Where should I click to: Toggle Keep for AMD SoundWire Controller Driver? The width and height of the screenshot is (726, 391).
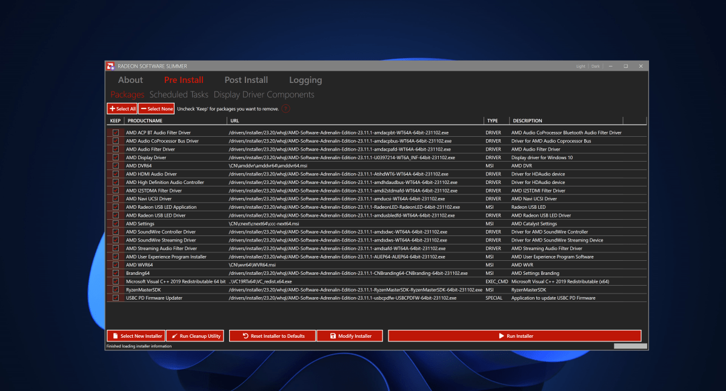pos(116,232)
